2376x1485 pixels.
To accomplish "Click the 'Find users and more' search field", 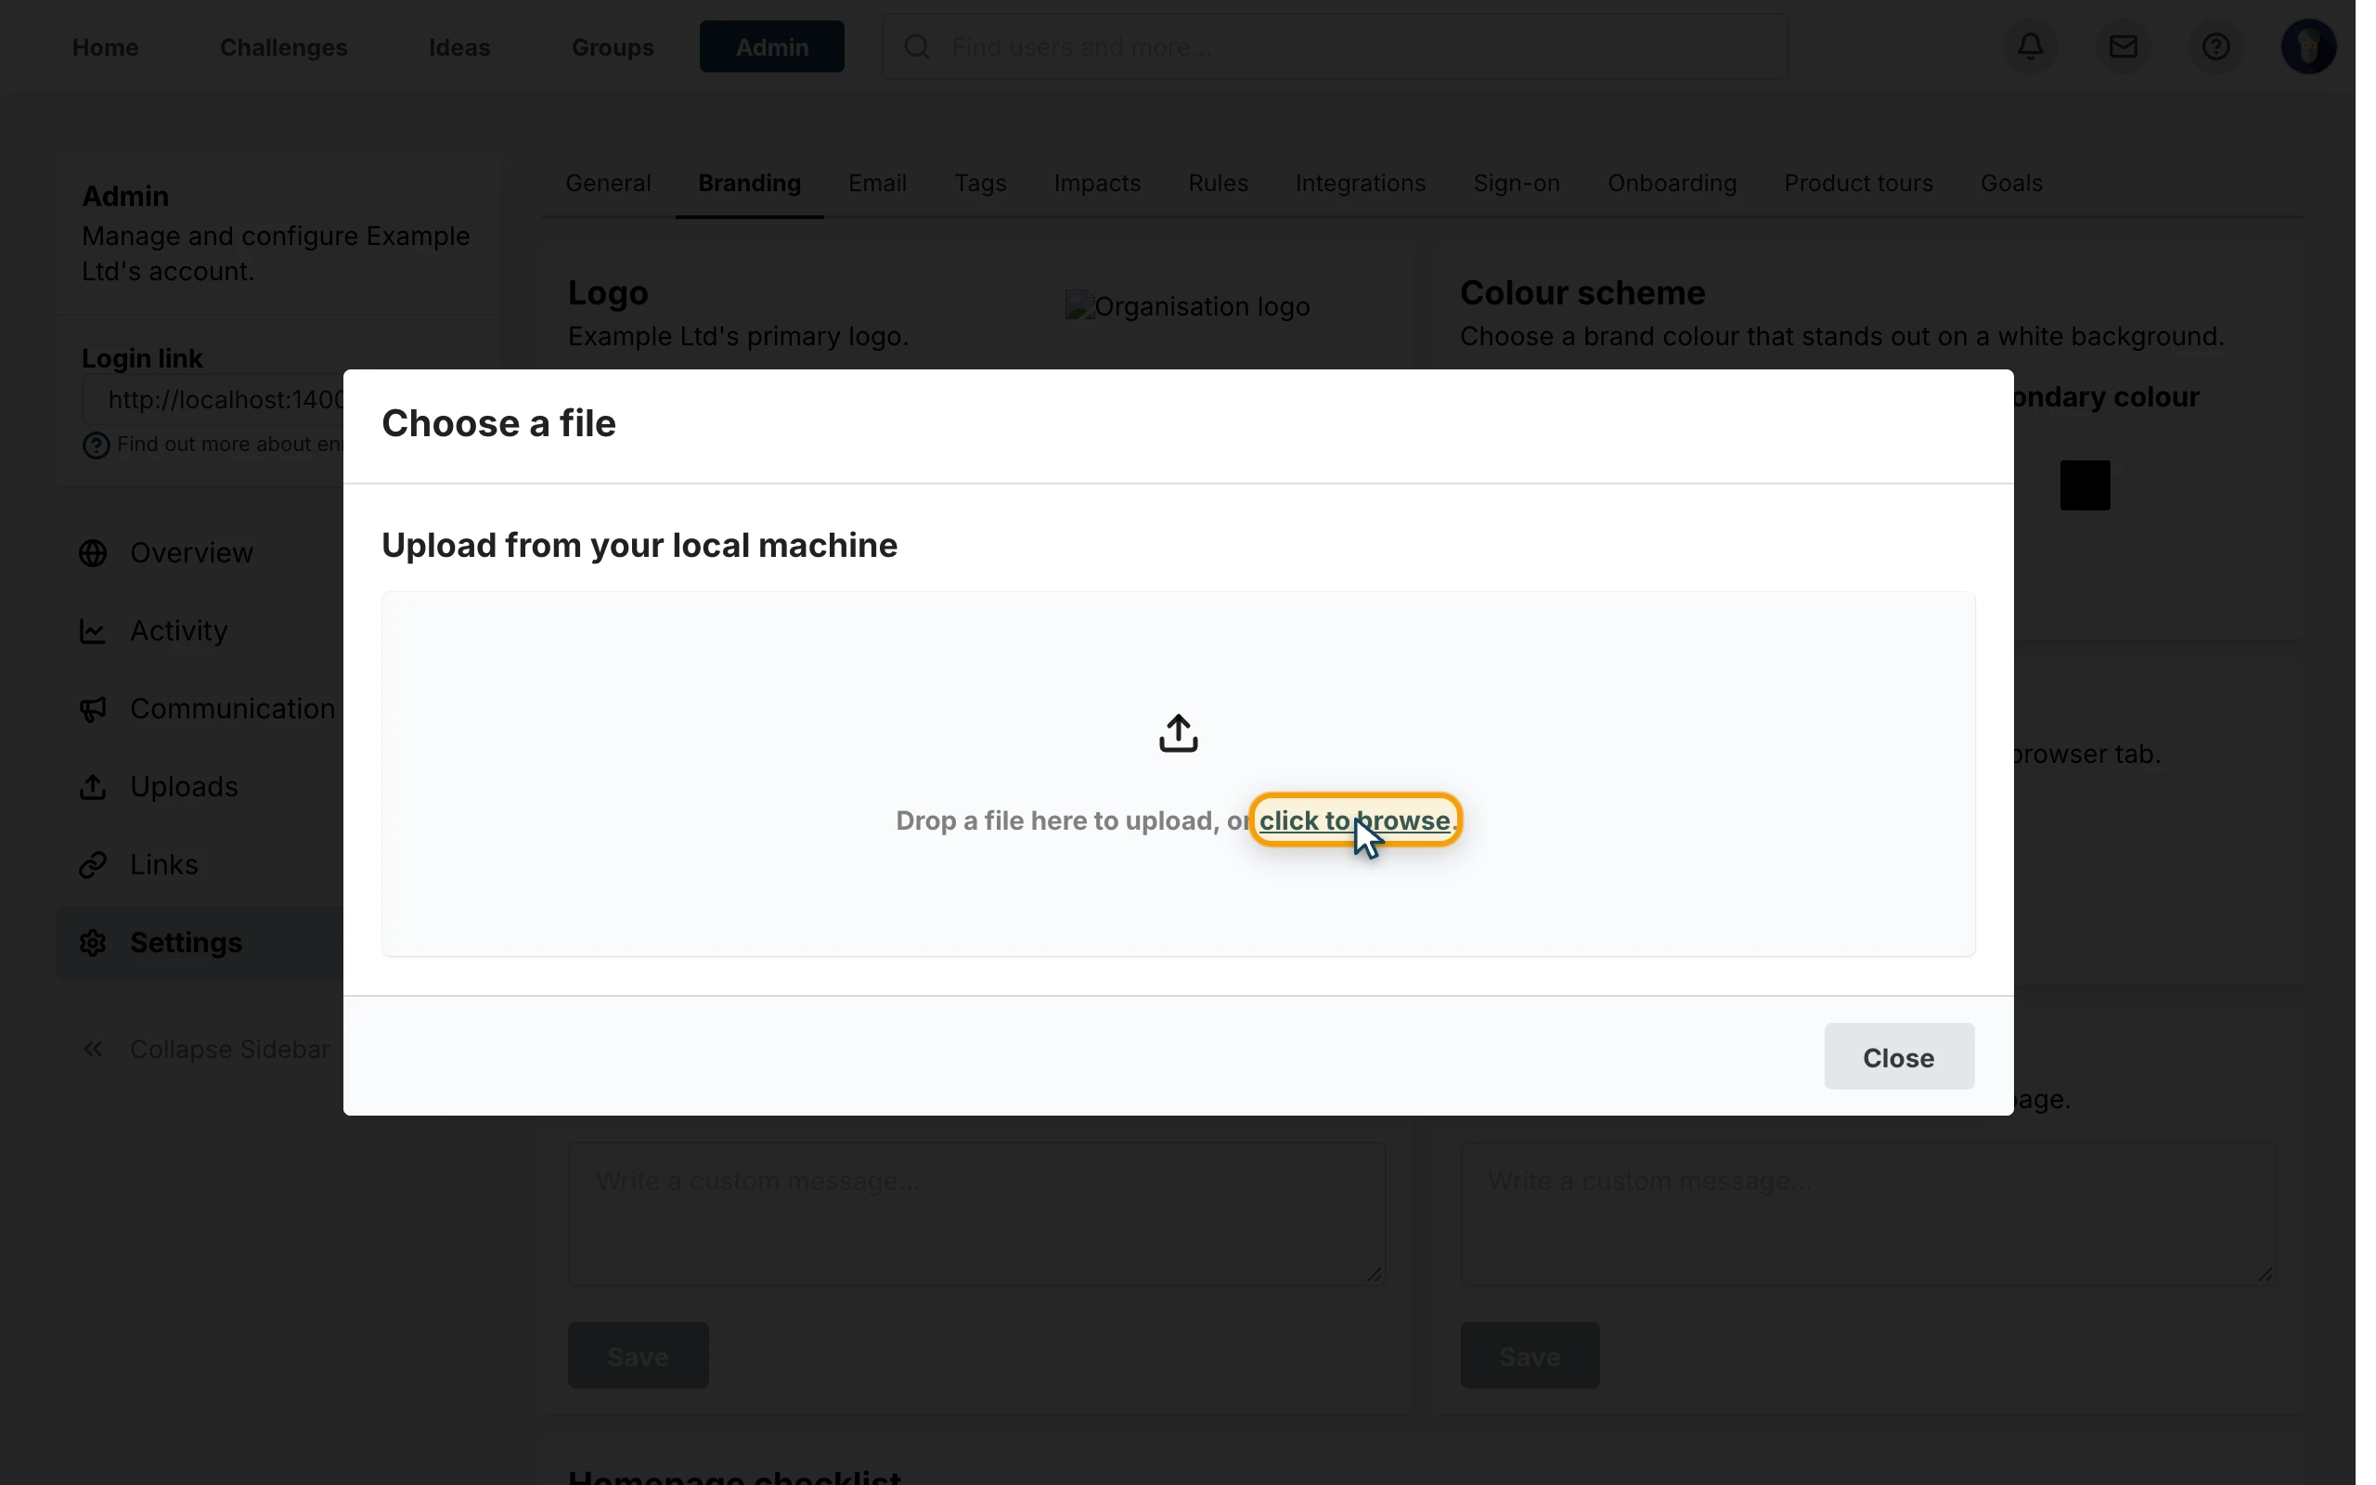I will pyautogui.click(x=1335, y=46).
